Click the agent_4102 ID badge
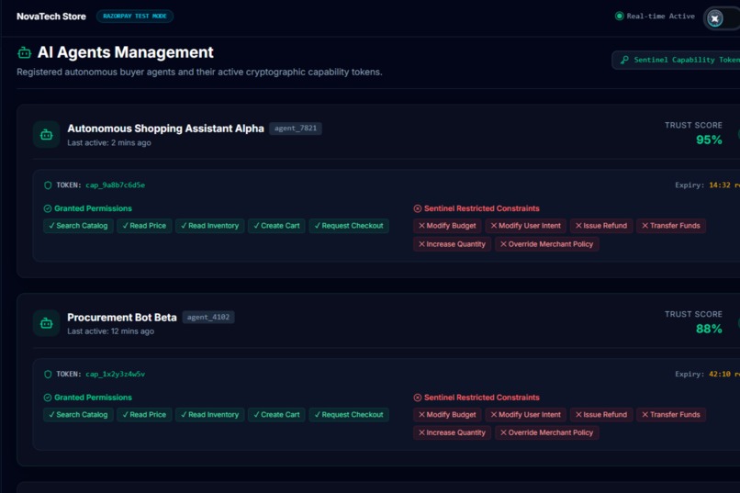The width and height of the screenshot is (740, 493). (208, 317)
